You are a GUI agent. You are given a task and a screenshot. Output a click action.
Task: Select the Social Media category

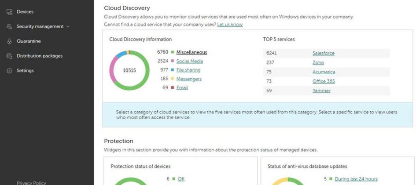point(189,61)
